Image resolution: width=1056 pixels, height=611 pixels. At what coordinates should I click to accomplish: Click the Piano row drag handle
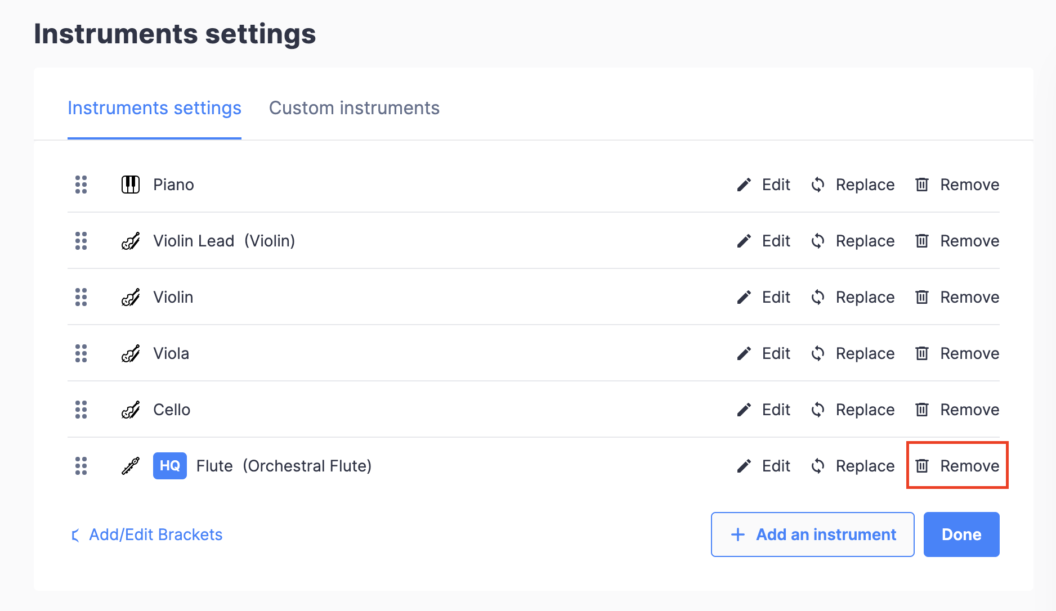81,185
